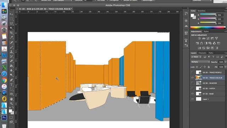Select the 03 3D - SHADOW layer name
227x128 pixels.
pyautogui.click(x=210, y=83)
